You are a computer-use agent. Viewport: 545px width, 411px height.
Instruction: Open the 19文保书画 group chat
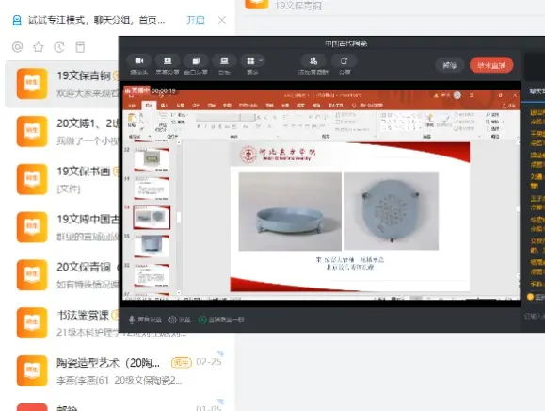coord(62,179)
